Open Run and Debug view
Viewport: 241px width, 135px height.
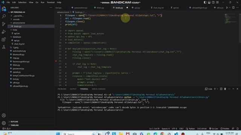(x=4, y=31)
